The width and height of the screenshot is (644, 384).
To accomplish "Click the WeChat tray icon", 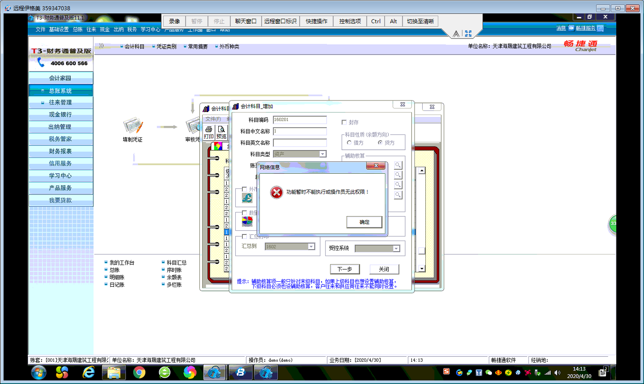I will point(489,372).
